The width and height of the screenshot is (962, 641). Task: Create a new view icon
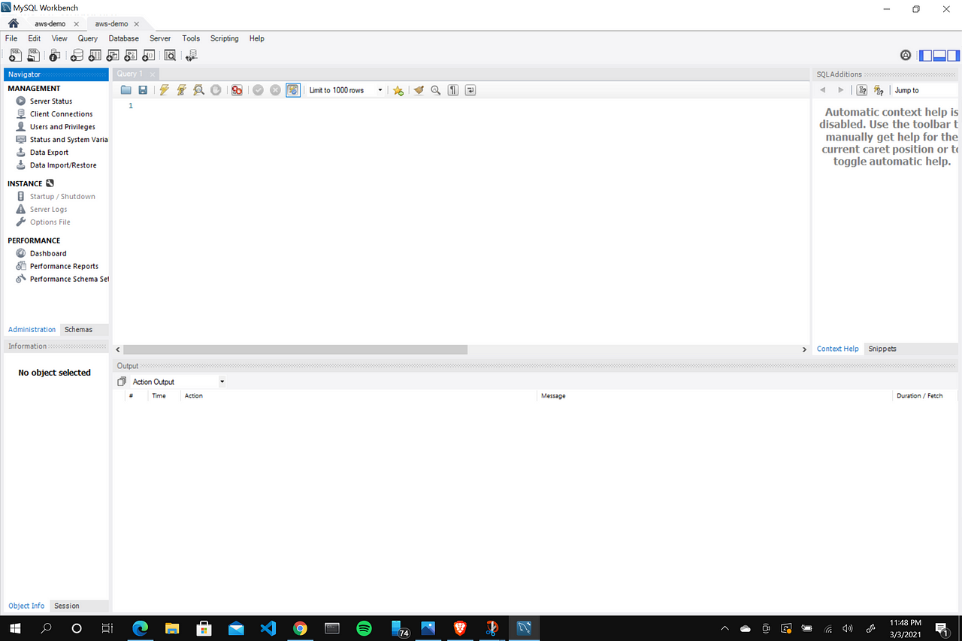(113, 55)
